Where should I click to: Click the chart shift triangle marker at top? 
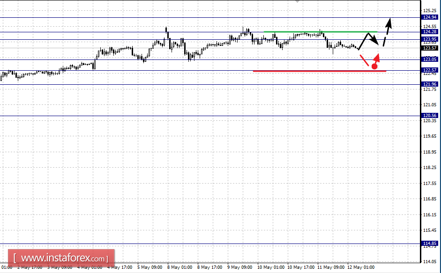click(x=297, y=1)
